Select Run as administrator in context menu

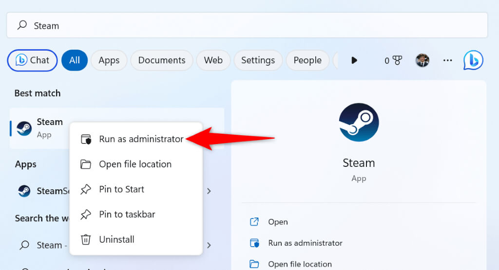click(x=141, y=139)
